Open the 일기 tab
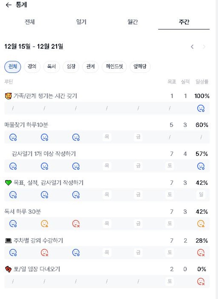The height and width of the screenshot is (299, 218). click(x=81, y=22)
